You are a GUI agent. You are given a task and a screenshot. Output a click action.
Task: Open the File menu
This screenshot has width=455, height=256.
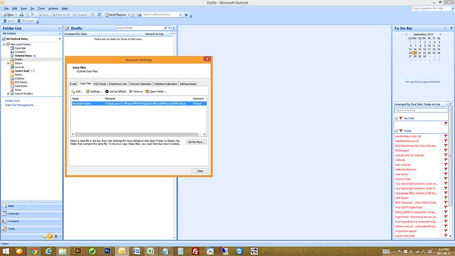tap(6, 9)
